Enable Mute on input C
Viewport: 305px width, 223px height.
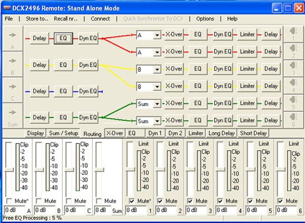pyautogui.click(x=69, y=201)
